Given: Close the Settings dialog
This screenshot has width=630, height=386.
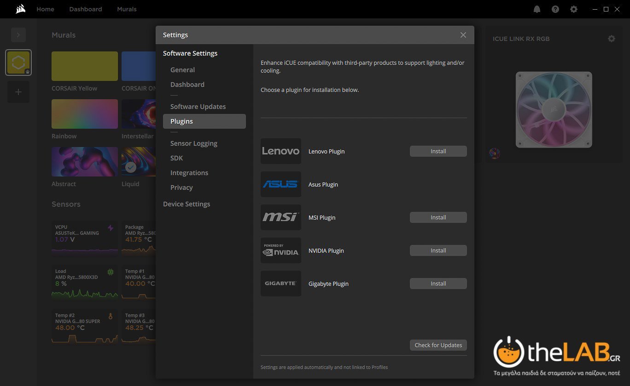Looking at the screenshot, I should (463, 35).
